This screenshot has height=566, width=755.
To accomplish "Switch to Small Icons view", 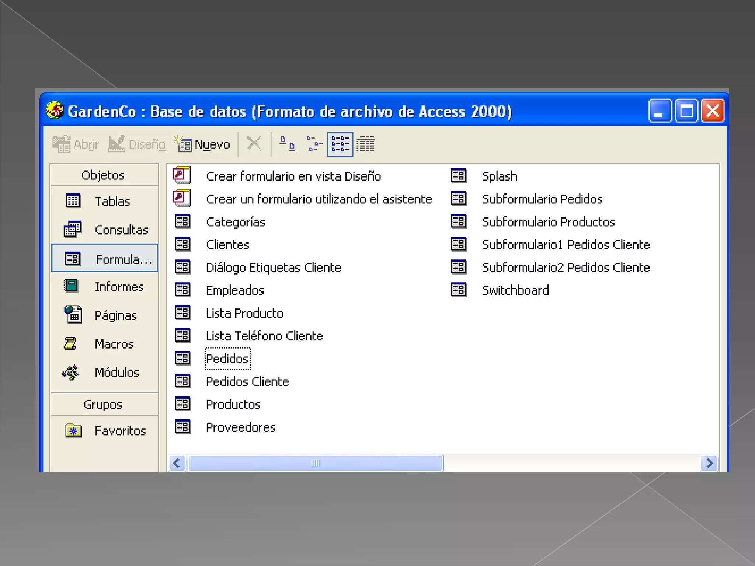I will click(x=314, y=144).
